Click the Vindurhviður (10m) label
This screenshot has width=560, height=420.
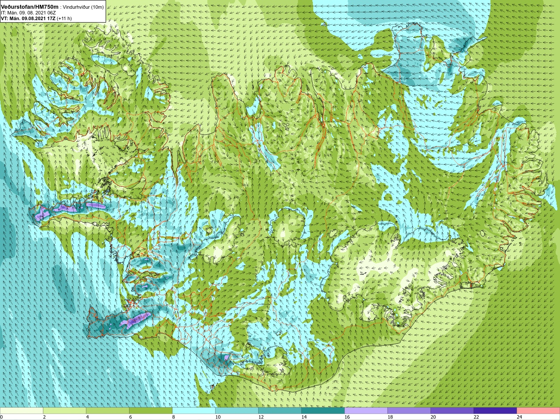coord(83,7)
